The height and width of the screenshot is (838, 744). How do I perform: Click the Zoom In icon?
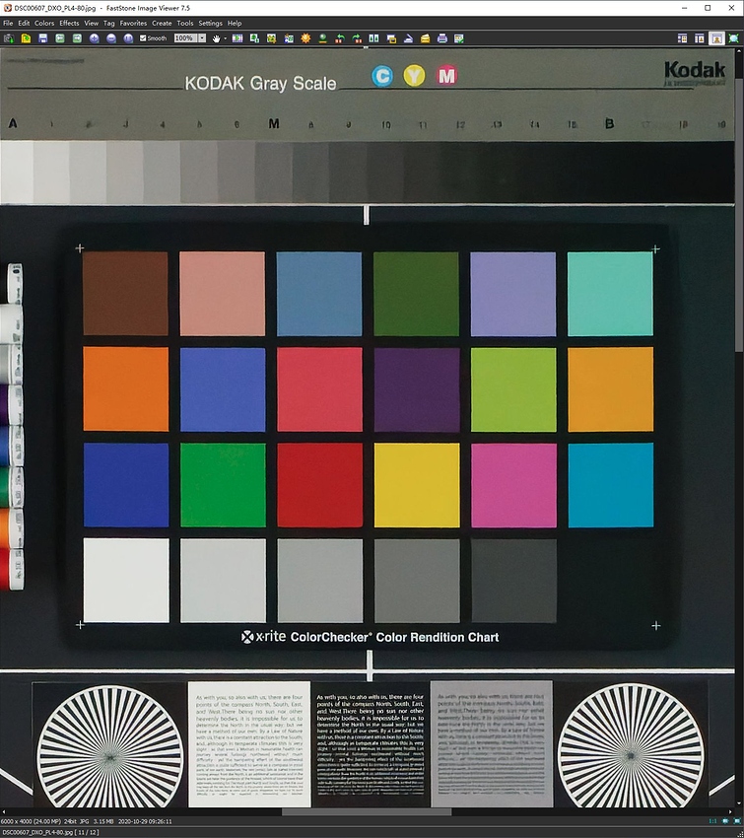(95, 38)
